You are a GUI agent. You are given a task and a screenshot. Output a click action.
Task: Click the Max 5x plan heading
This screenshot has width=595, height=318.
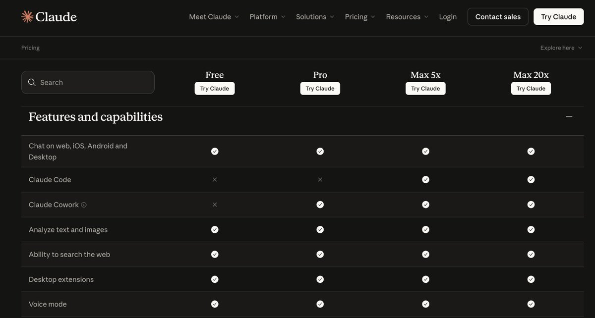(x=425, y=75)
